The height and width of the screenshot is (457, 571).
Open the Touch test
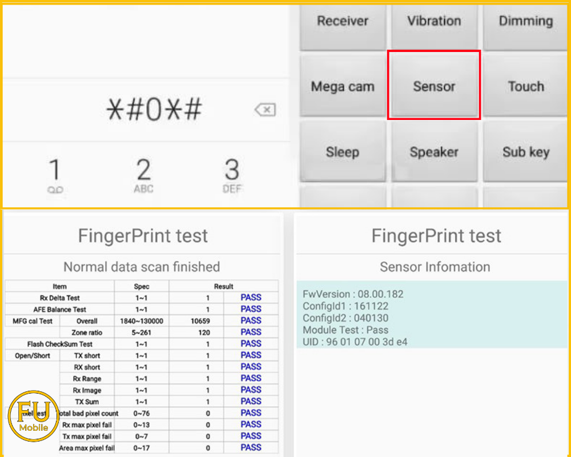coord(525,87)
